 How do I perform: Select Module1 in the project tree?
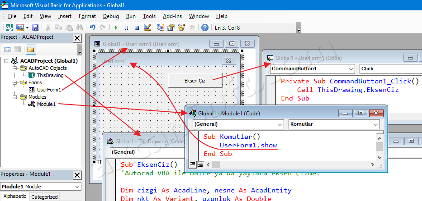(x=46, y=104)
